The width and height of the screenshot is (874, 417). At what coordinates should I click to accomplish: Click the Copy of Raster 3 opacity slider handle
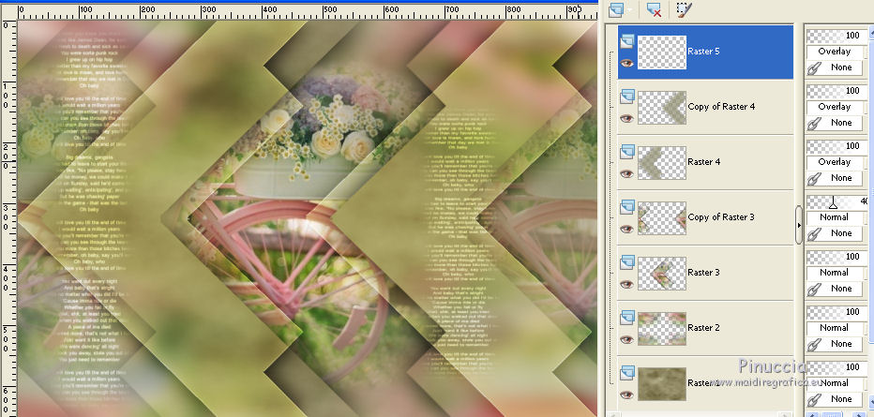834,202
